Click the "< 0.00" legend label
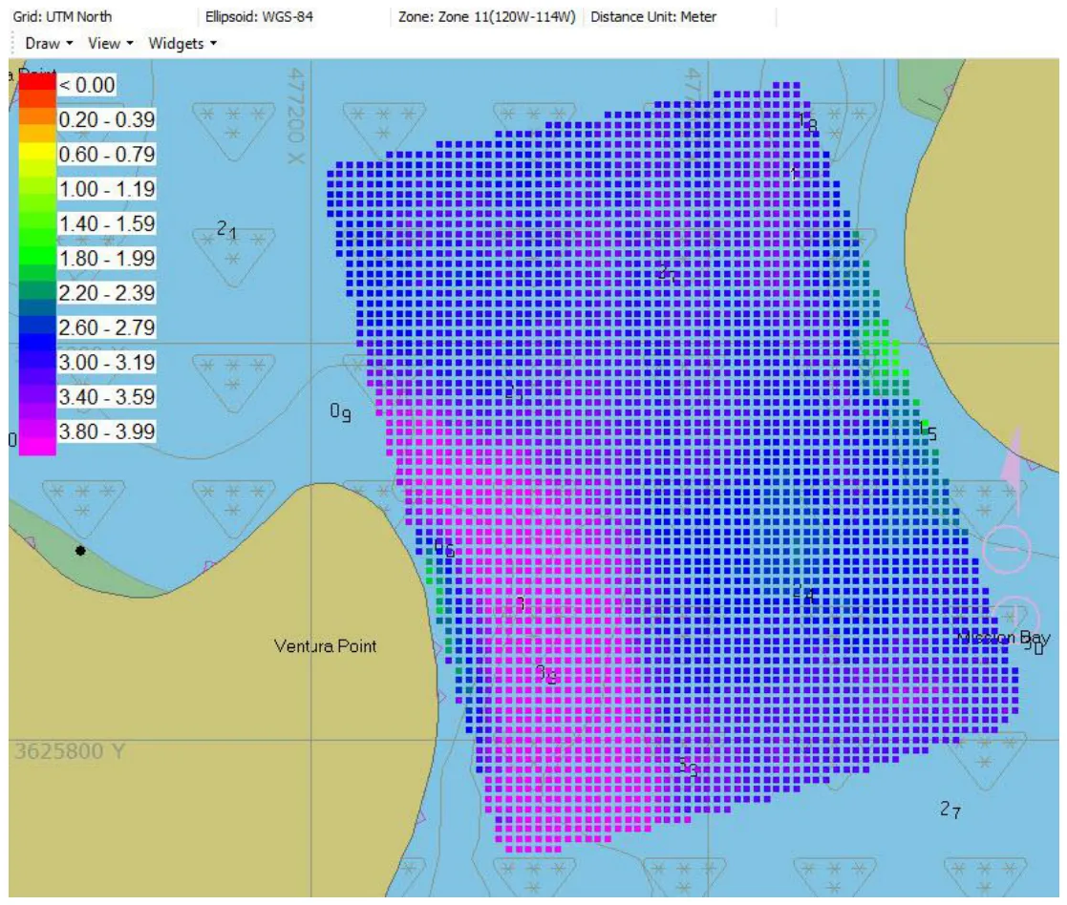 click(87, 86)
